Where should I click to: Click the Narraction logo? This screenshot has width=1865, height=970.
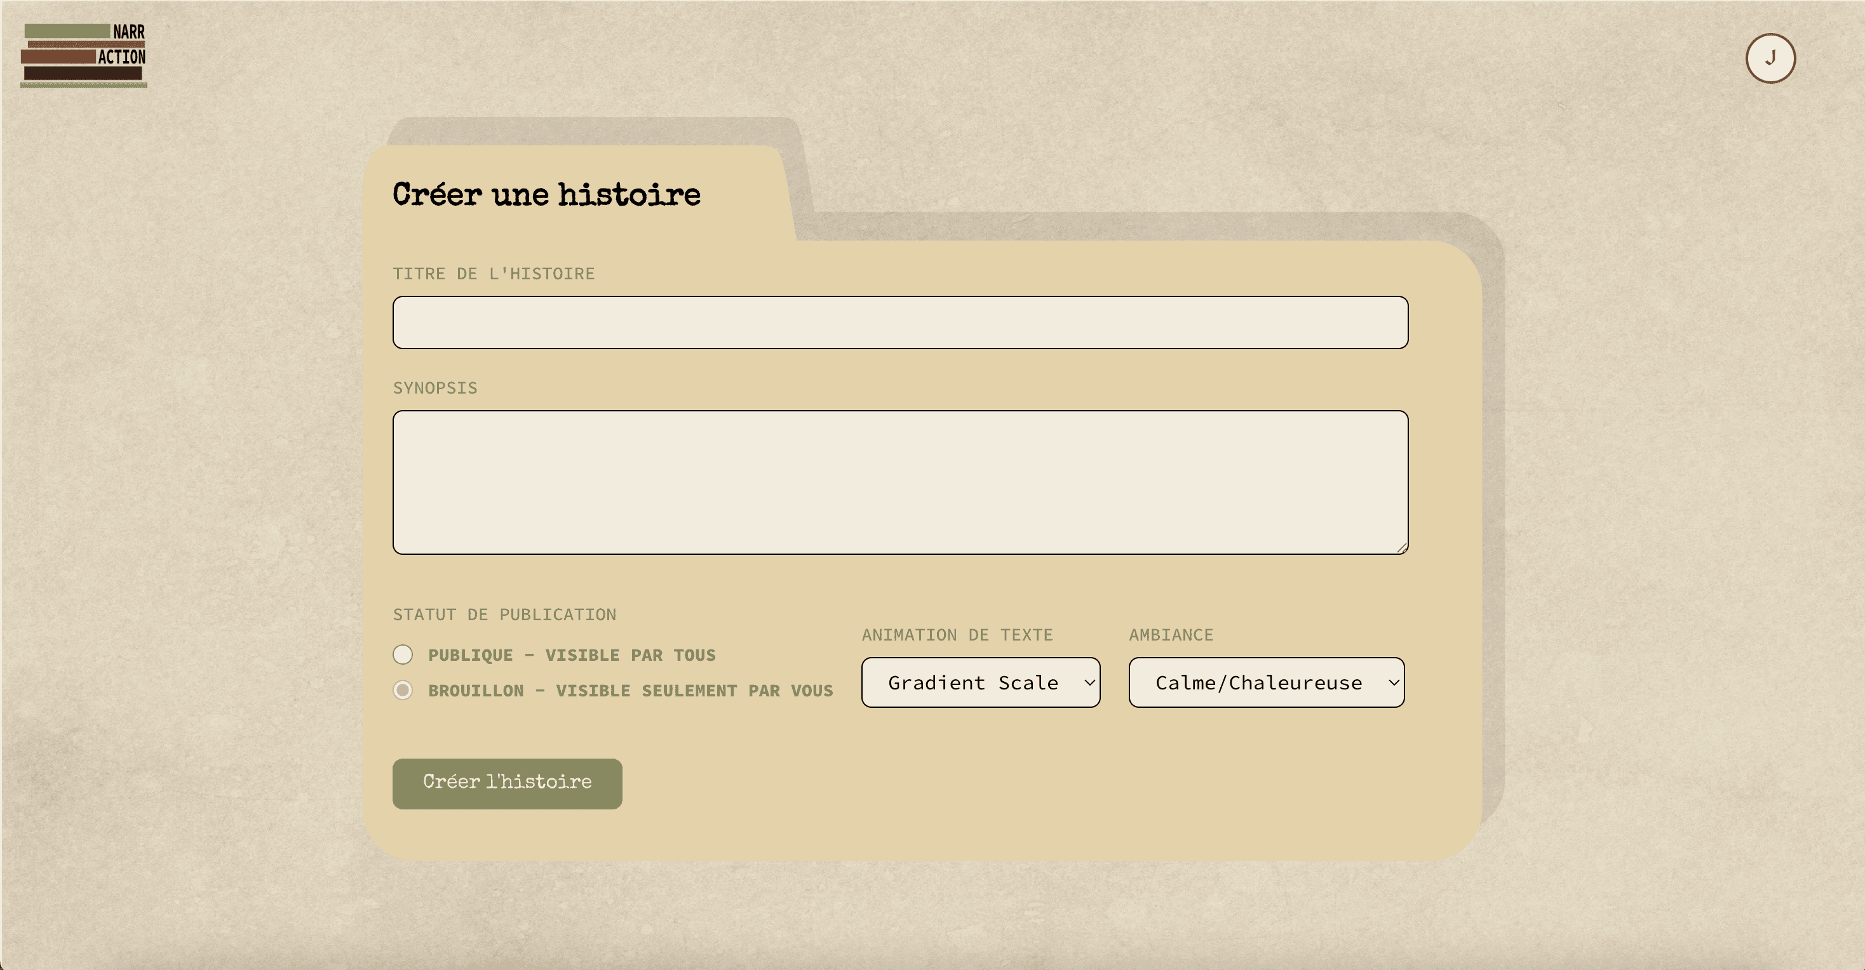[x=84, y=55]
